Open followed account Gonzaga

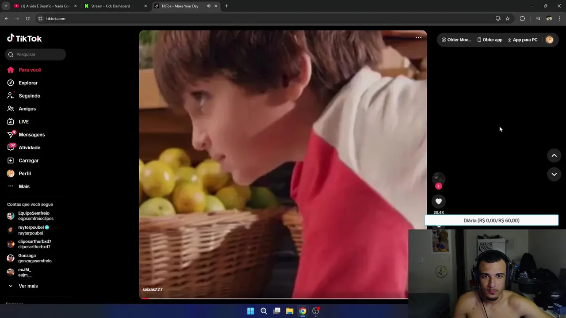(x=34, y=258)
